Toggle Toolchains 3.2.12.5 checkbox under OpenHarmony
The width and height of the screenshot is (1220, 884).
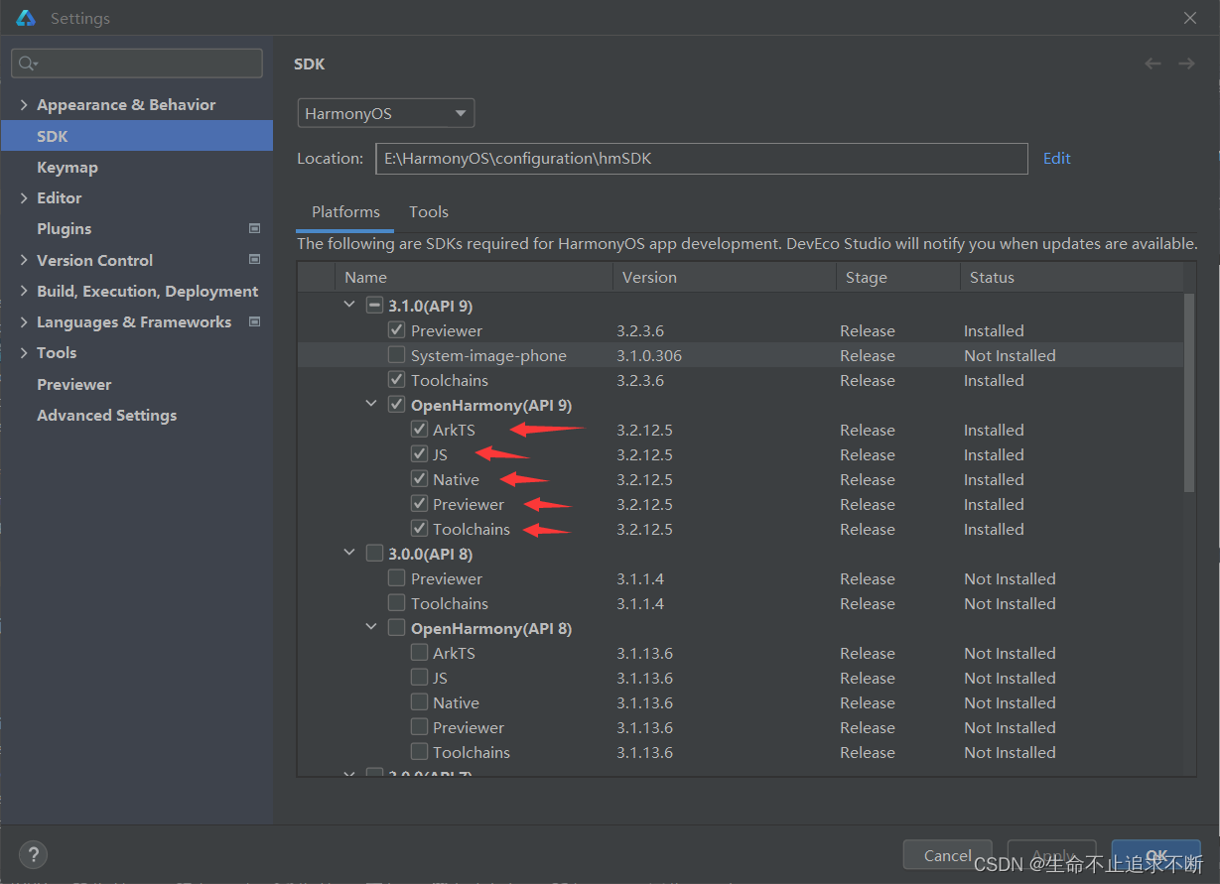tap(419, 529)
